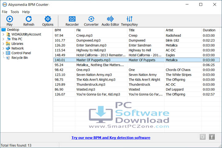Click the Network globe icon

click(8, 48)
